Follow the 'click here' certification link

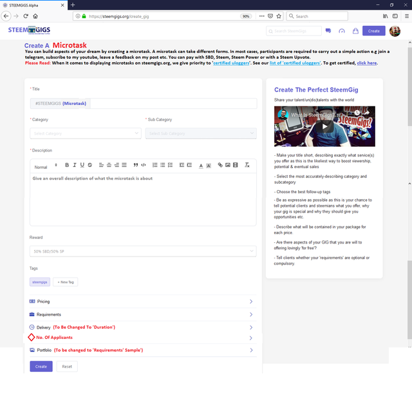click(367, 63)
